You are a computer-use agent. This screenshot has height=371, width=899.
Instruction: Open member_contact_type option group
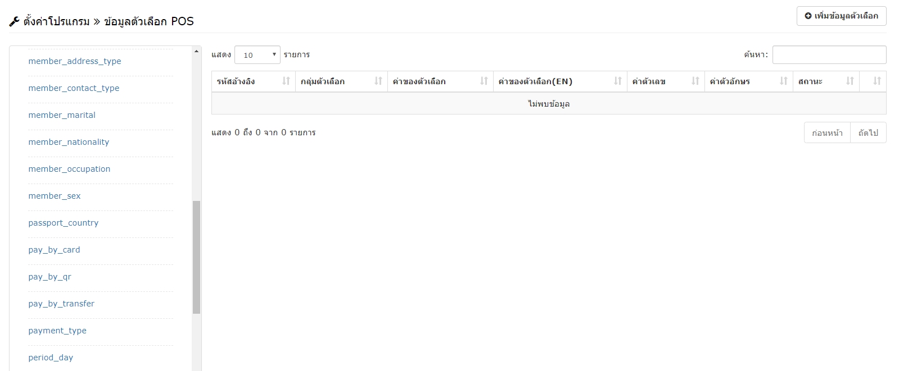point(74,88)
